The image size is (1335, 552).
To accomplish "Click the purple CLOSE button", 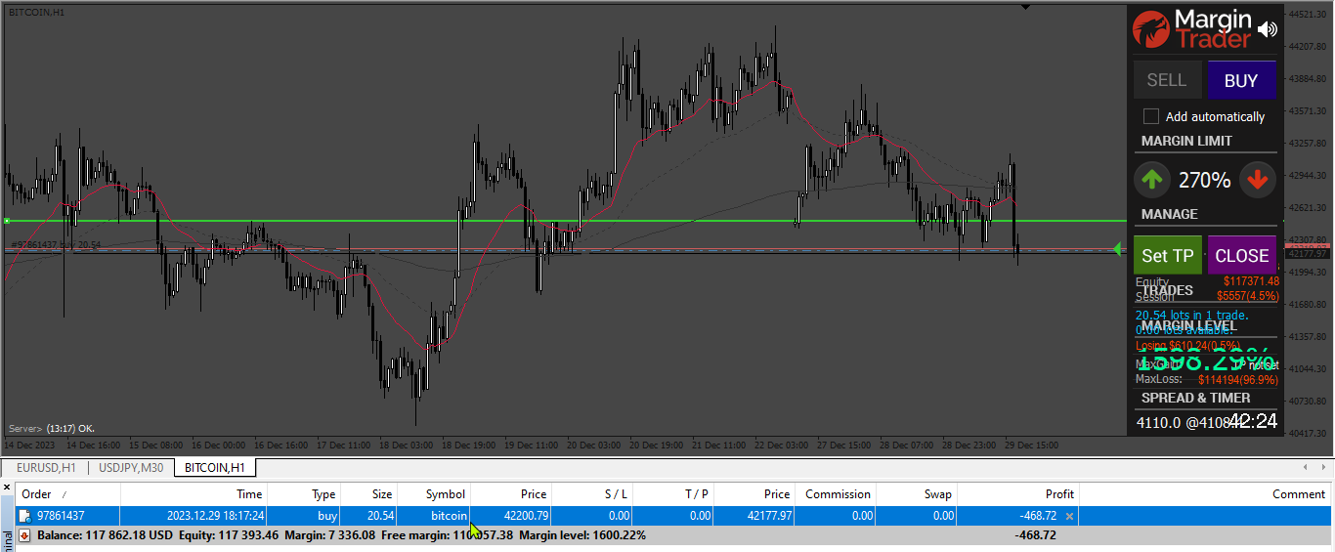I will [x=1242, y=255].
